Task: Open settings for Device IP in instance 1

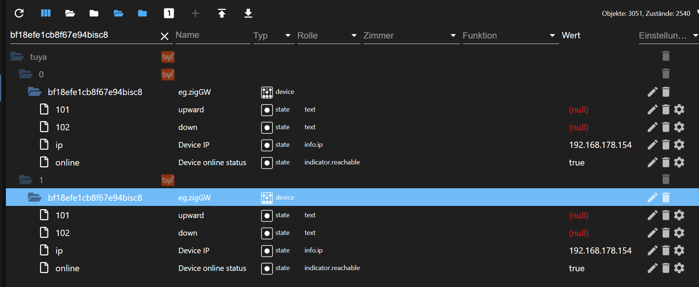Action: (x=679, y=250)
